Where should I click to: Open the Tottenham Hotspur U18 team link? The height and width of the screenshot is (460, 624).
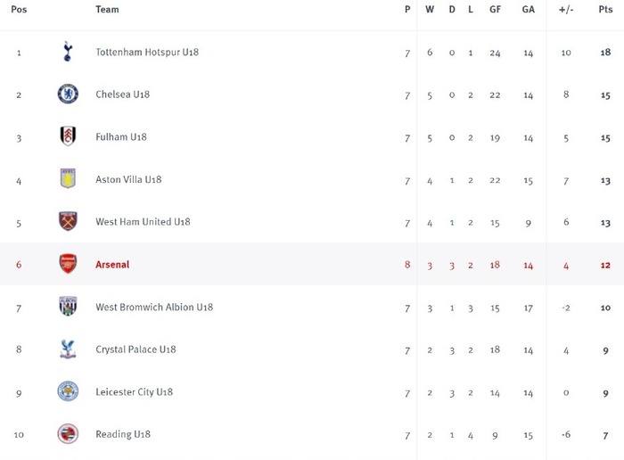click(x=147, y=52)
